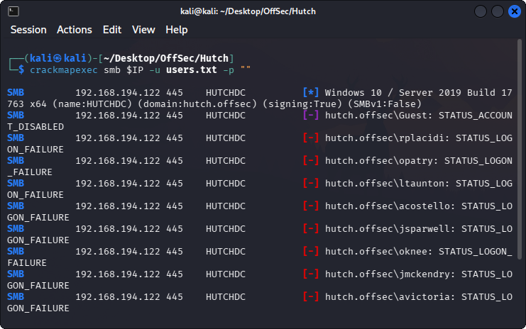526x329 pixels.
Task: Click the minimize window button
Action: click(x=481, y=11)
